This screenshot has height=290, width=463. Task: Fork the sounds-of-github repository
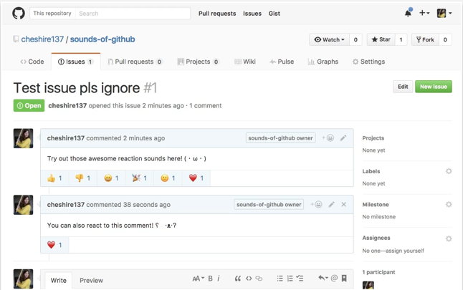(425, 39)
